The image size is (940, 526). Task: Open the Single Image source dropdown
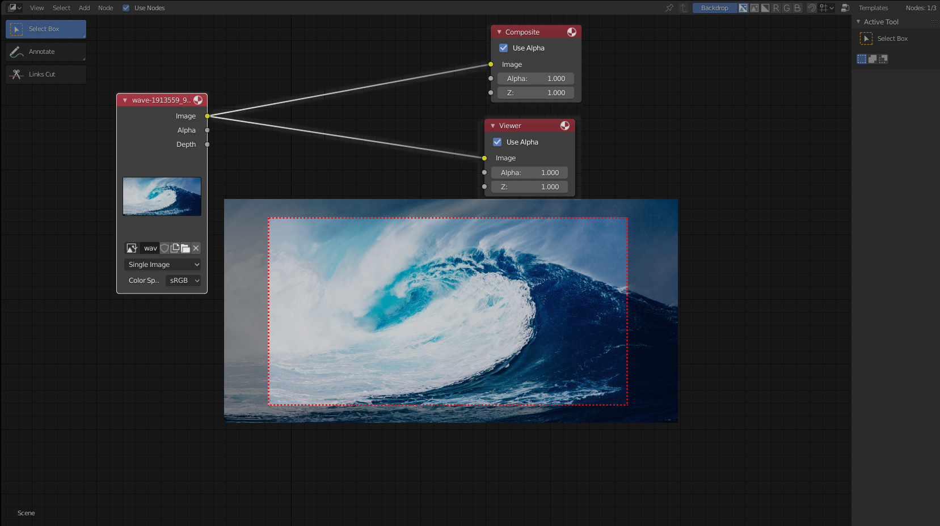[162, 265]
